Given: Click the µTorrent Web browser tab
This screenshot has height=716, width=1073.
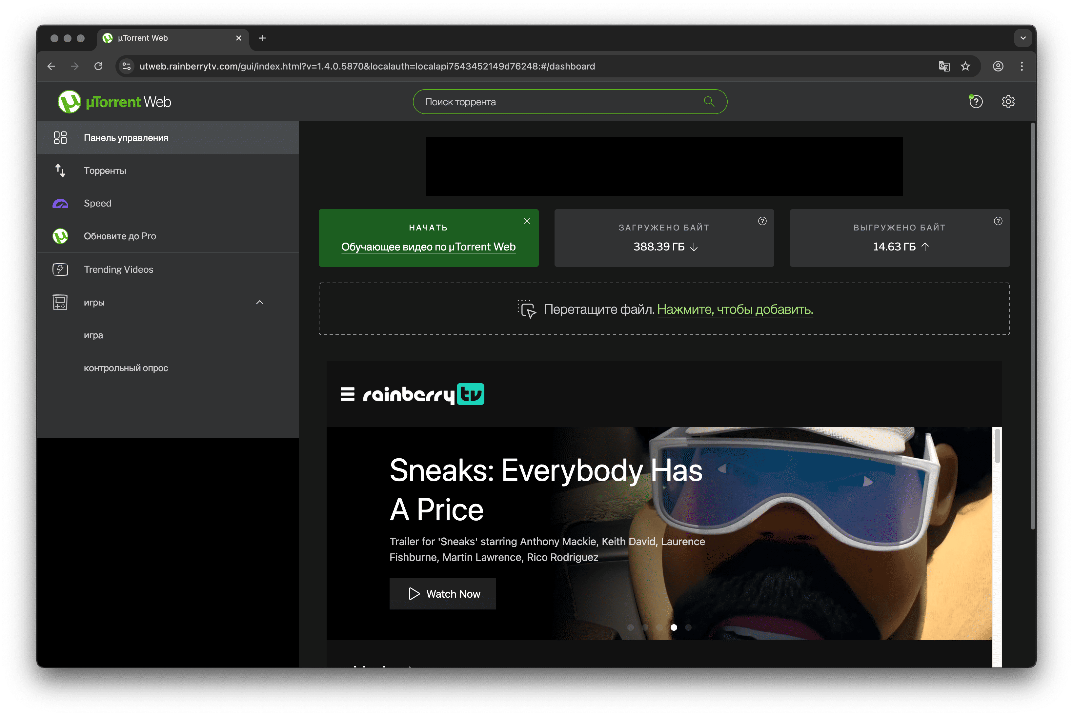Looking at the screenshot, I should [173, 38].
